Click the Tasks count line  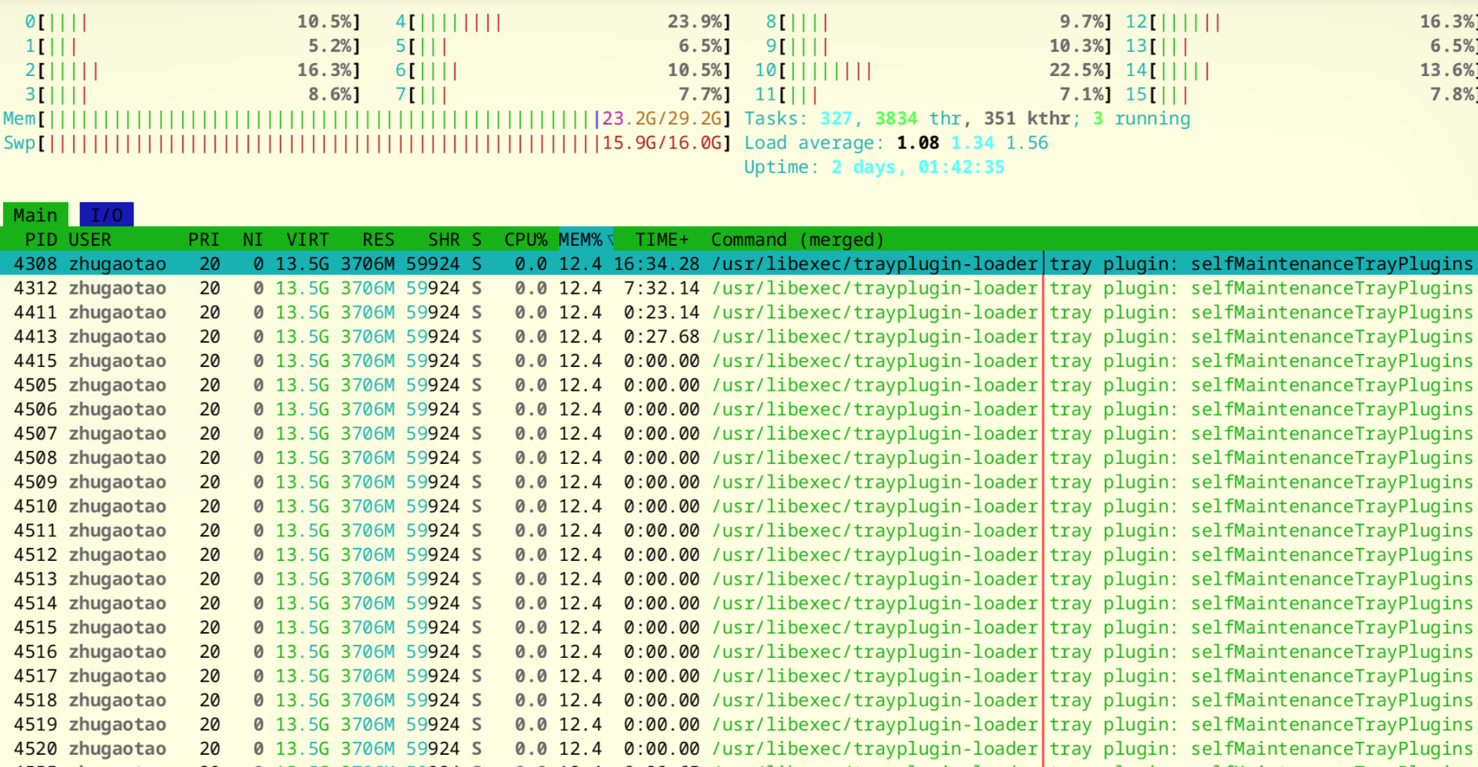[x=967, y=118]
